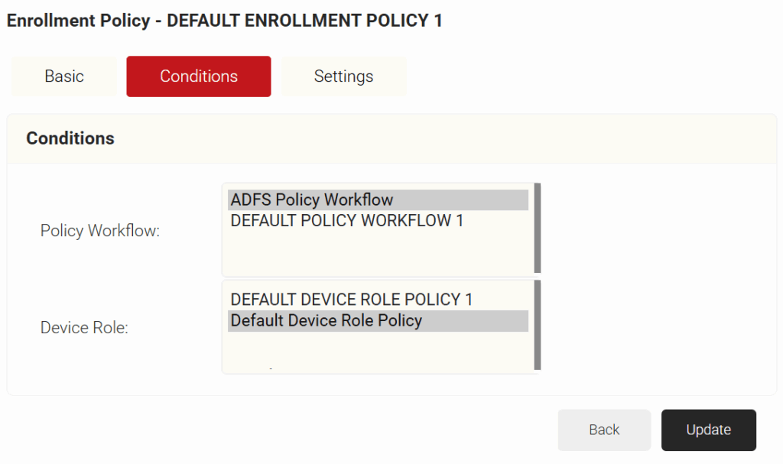
Task: Open the Settings tab
Action: [343, 76]
